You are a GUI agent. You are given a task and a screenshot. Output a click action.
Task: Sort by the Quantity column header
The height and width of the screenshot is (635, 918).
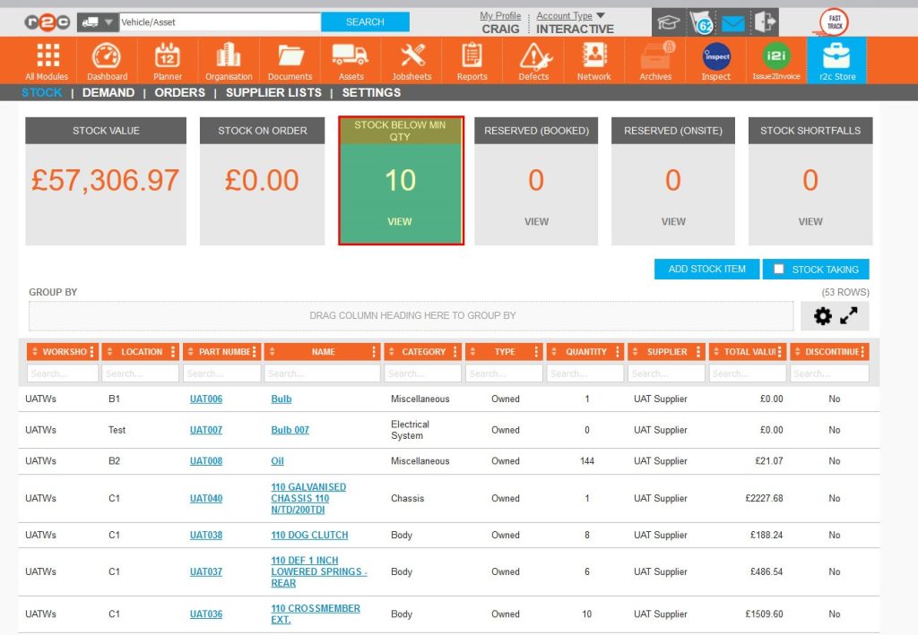point(586,352)
